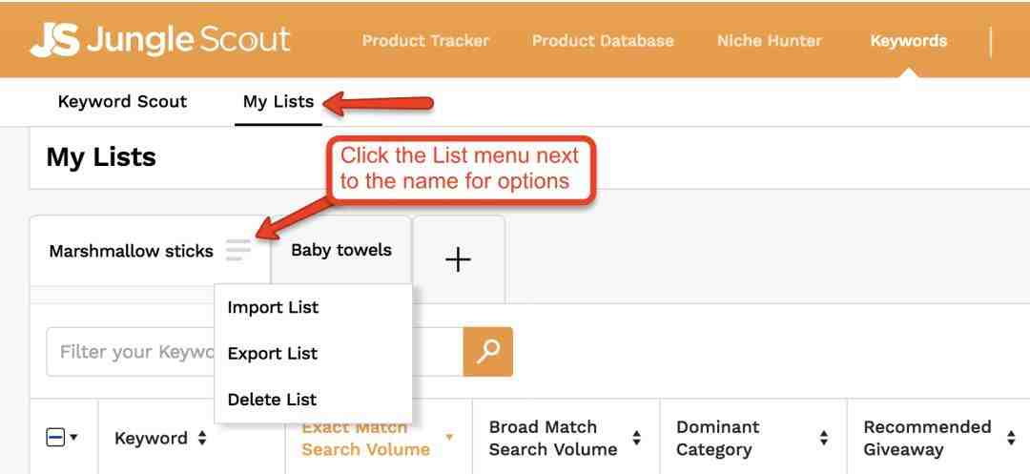This screenshot has width=1030, height=474.
Task: Go to Product Tracker
Action: (x=425, y=41)
